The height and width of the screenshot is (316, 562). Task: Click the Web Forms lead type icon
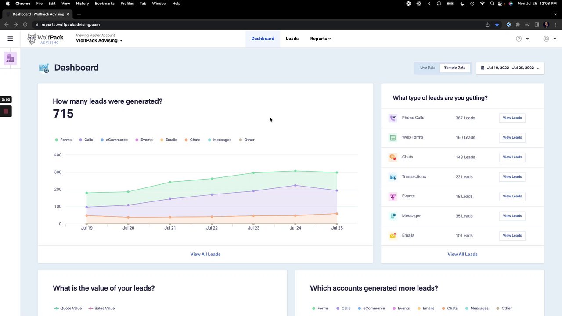(x=393, y=137)
